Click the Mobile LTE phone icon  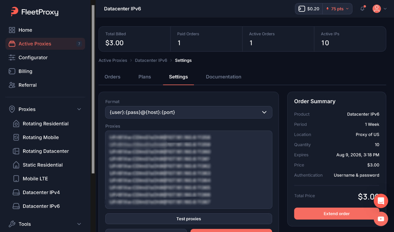click(x=16, y=179)
